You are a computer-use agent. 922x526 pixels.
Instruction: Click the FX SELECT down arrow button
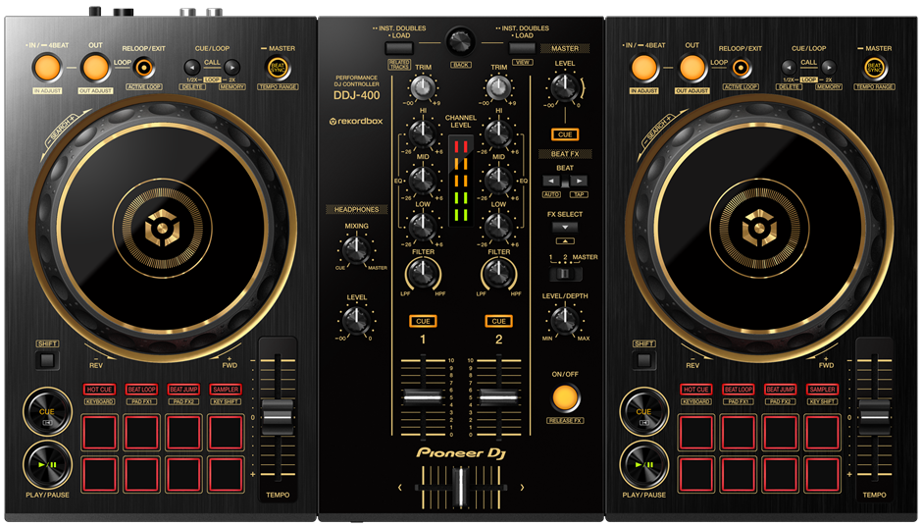pyautogui.click(x=565, y=227)
